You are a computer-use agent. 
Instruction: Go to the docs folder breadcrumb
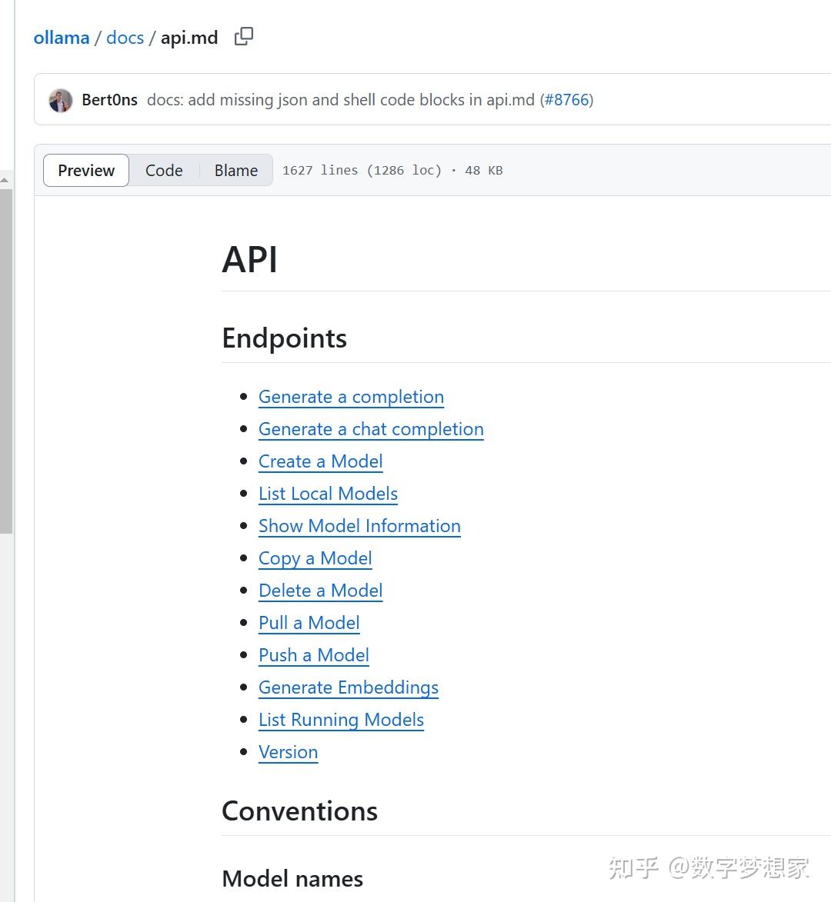(x=125, y=38)
